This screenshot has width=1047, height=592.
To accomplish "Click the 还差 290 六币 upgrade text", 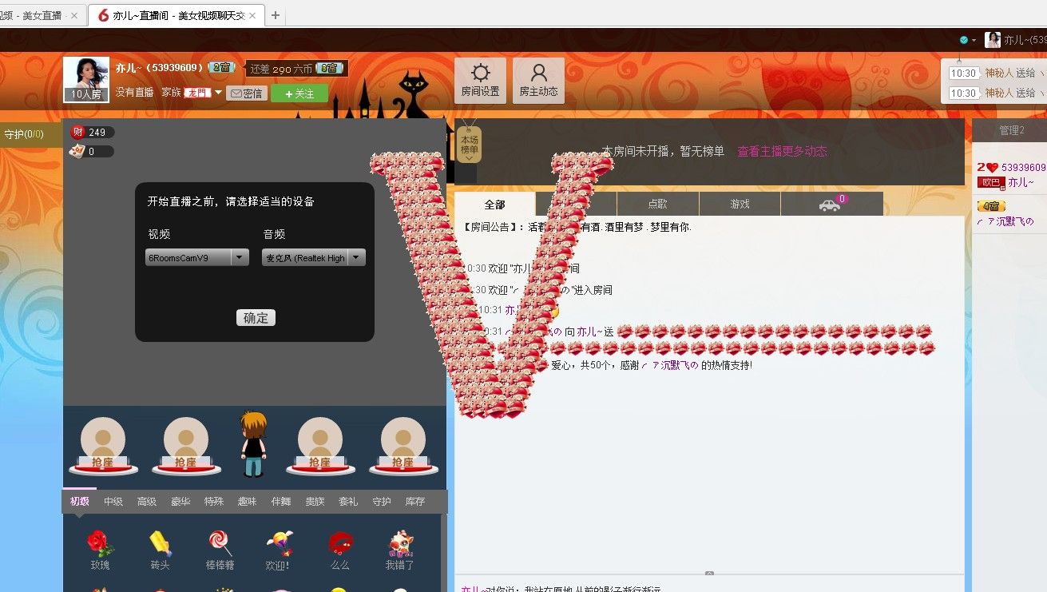I will tap(281, 69).
